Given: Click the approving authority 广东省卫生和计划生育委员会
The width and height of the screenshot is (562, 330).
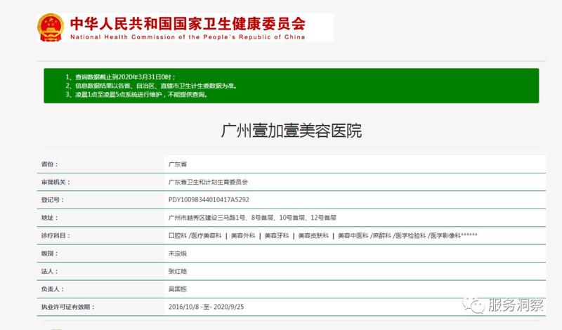Looking at the screenshot, I should click(x=209, y=182).
